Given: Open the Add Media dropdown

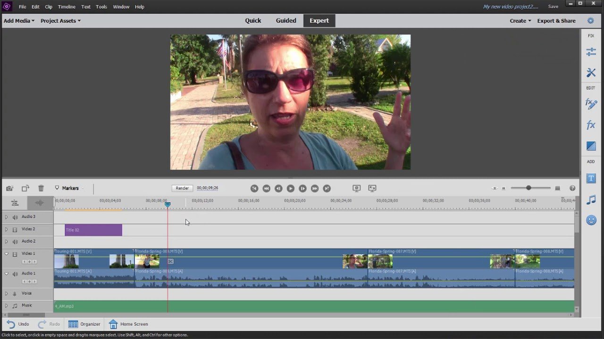Looking at the screenshot, I should click(x=19, y=21).
